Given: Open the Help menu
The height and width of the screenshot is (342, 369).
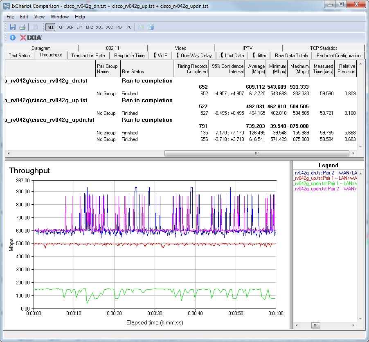Looking at the screenshot, I should pos(80,17).
